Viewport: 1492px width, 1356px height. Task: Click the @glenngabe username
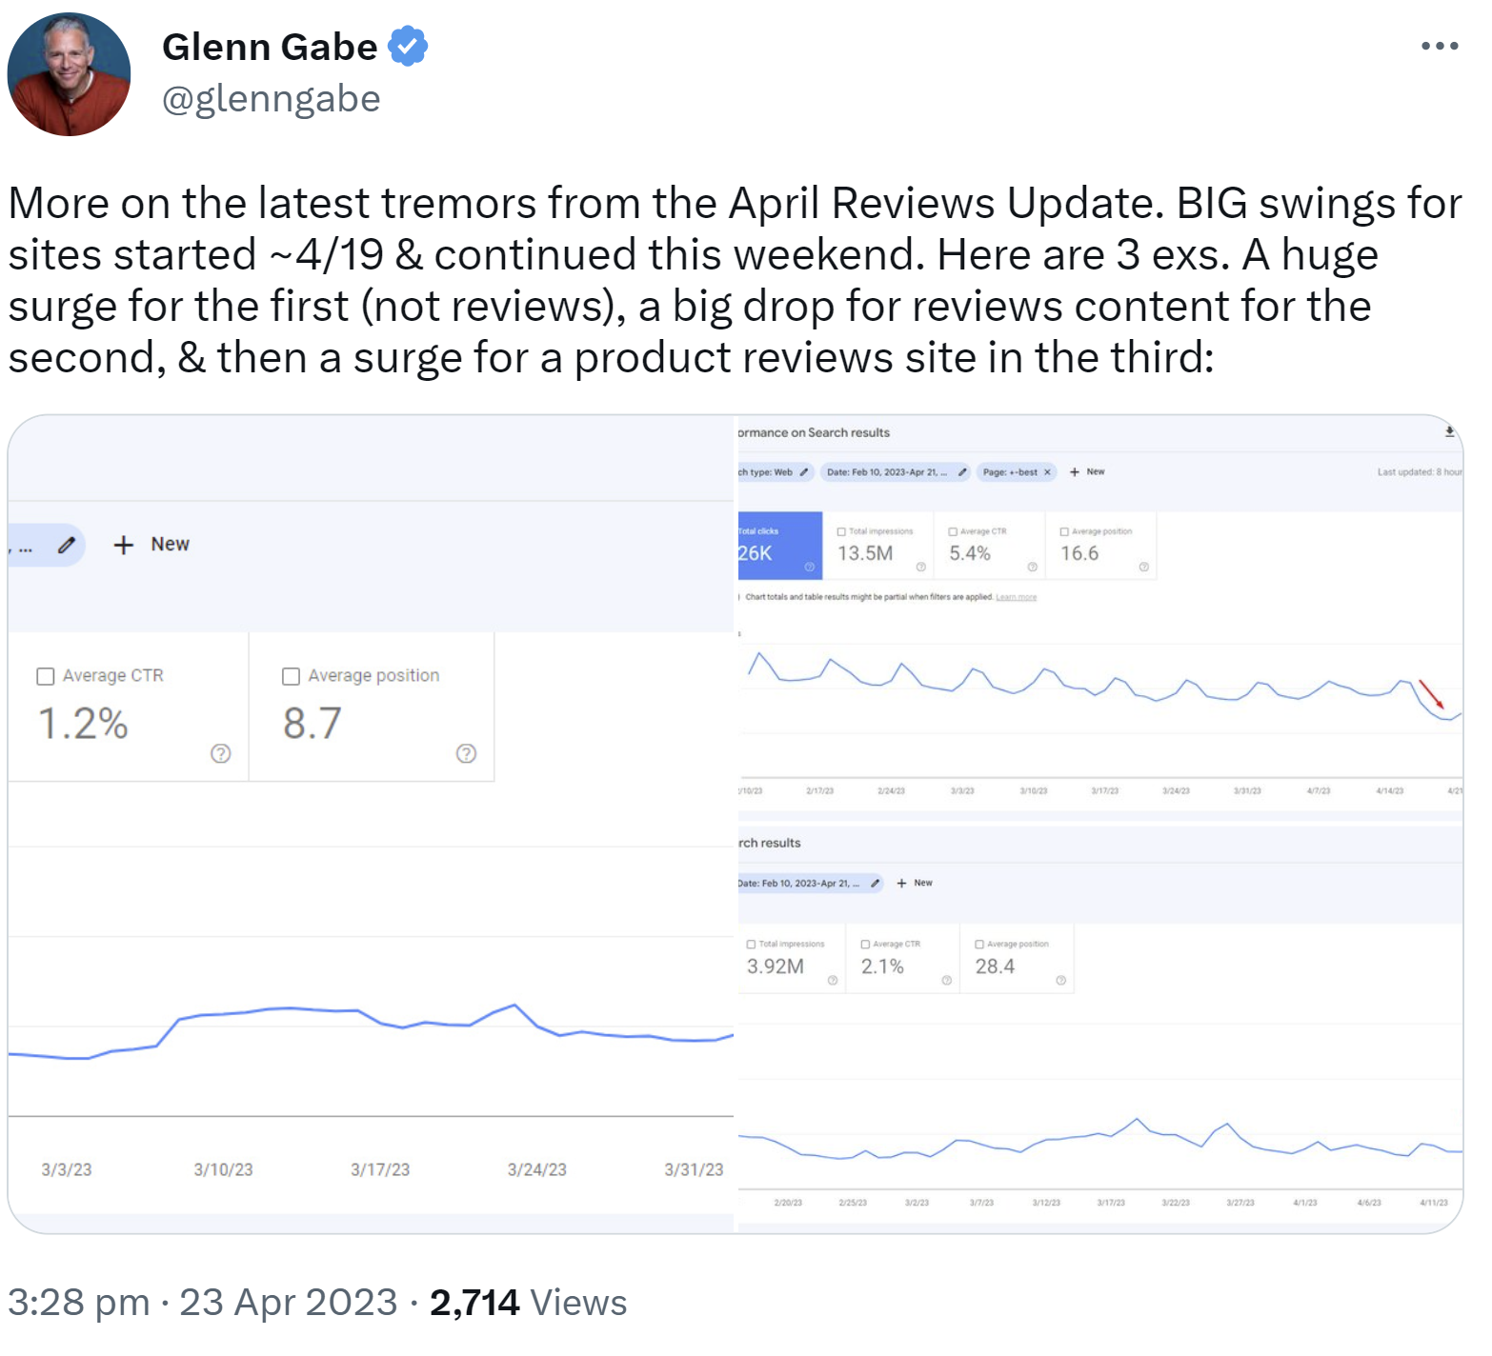[272, 98]
